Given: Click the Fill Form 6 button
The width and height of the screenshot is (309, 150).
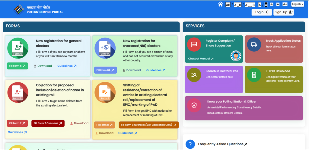Looking at the screenshot, I should pos(17,66).
